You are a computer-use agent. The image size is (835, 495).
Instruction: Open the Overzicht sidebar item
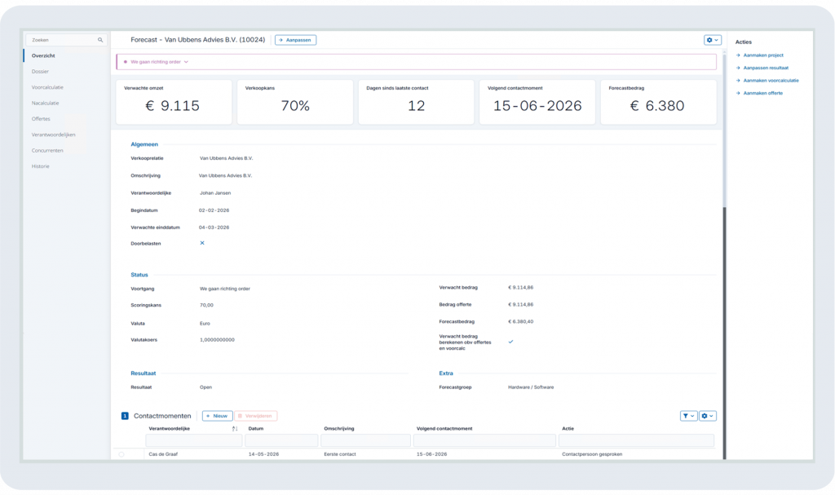coord(43,55)
